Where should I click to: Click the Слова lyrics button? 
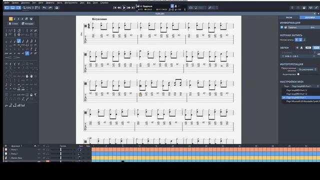pos(13,23)
